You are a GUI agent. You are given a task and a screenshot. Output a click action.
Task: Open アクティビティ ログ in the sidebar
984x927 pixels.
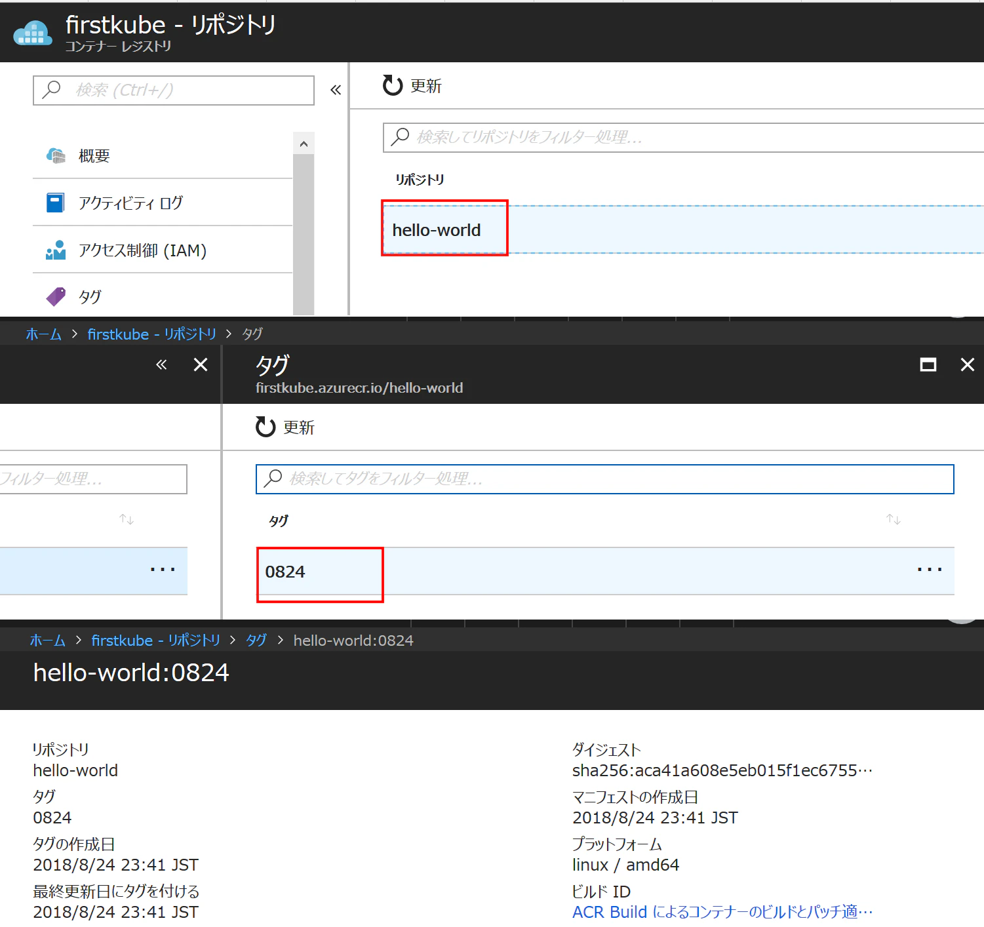[x=163, y=203]
